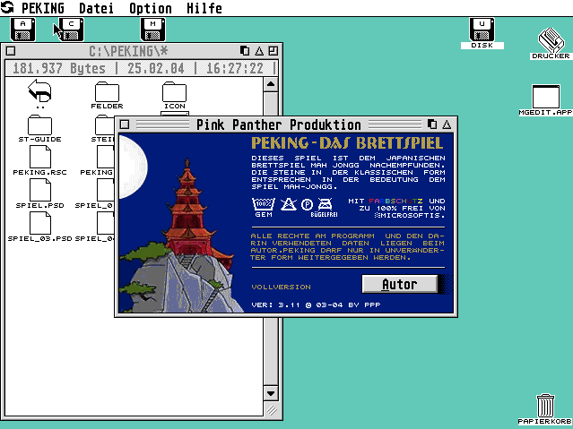Select the SPIEL.PSD file
The width and height of the screenshot is (573, 429).
tap(39, 191)
